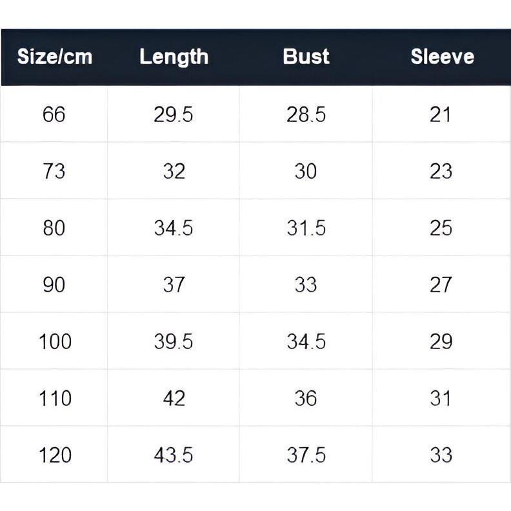Click the Sleeve column header
The height and width of the screenshot is (511, 511).
pos(442,57)
